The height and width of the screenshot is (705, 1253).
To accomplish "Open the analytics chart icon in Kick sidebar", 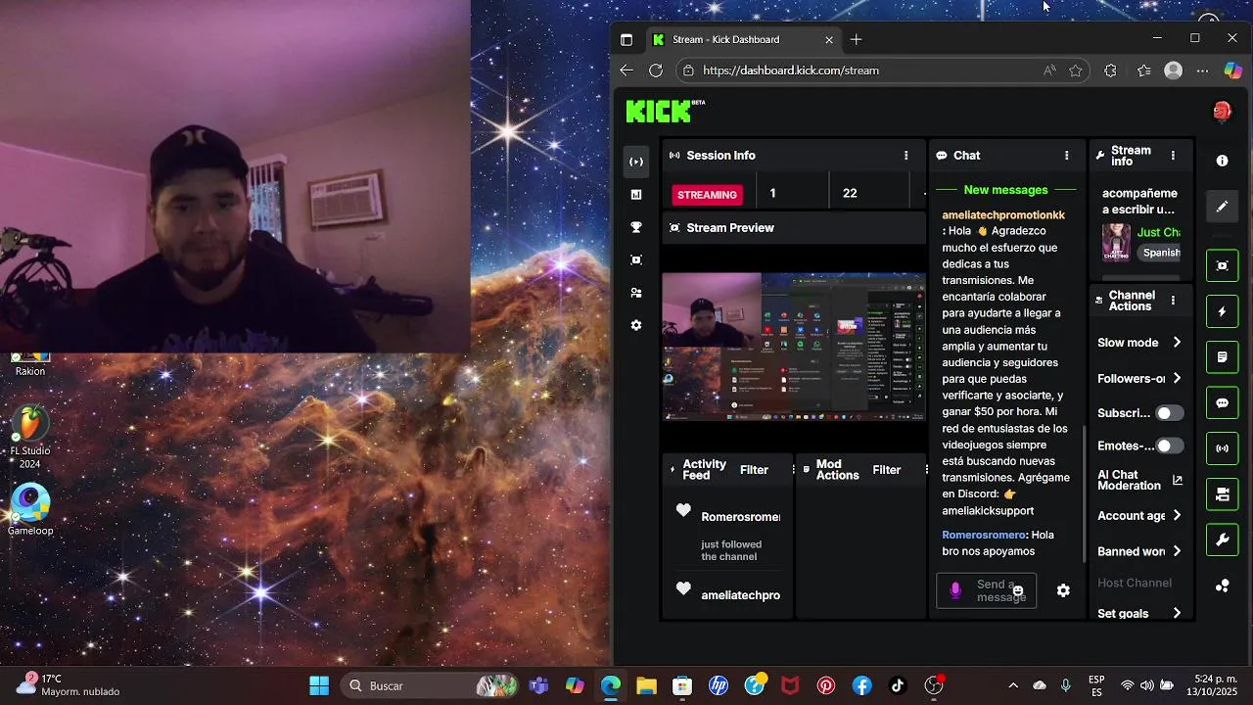I will [636, 195].
